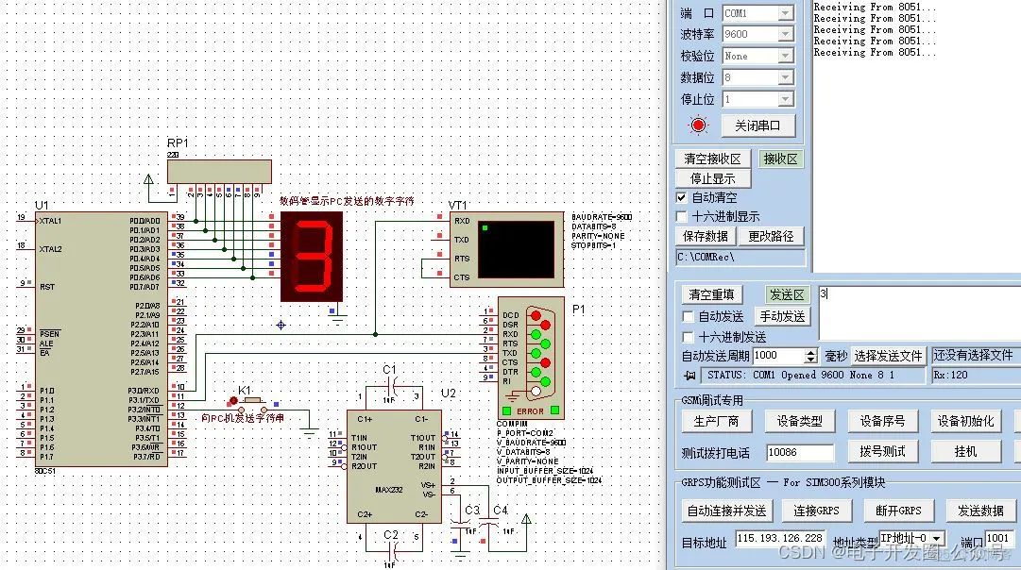Click the power terminal arrow left of RP1
Screen dimensions: 1021x570
pyautogui.click(x=148, y=179)
